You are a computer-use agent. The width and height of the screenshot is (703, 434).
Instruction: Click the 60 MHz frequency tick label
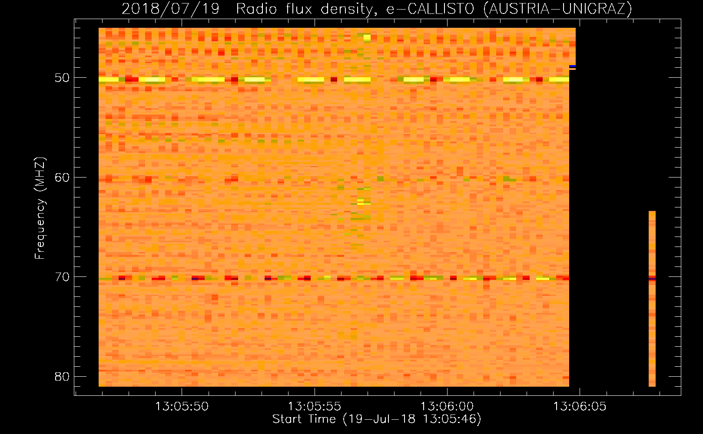63,177
